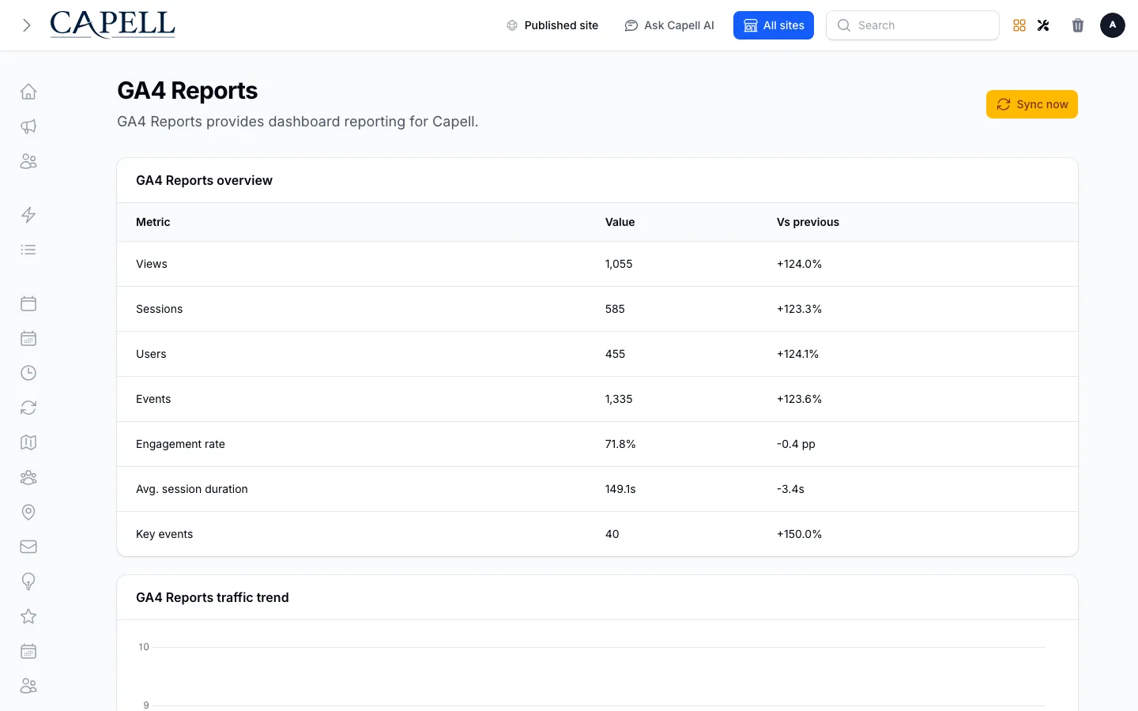Click the GA4 Reports traffic trend heading
Screen dimensions: 1138x711
pyautogui.click(x=213, y=597)
